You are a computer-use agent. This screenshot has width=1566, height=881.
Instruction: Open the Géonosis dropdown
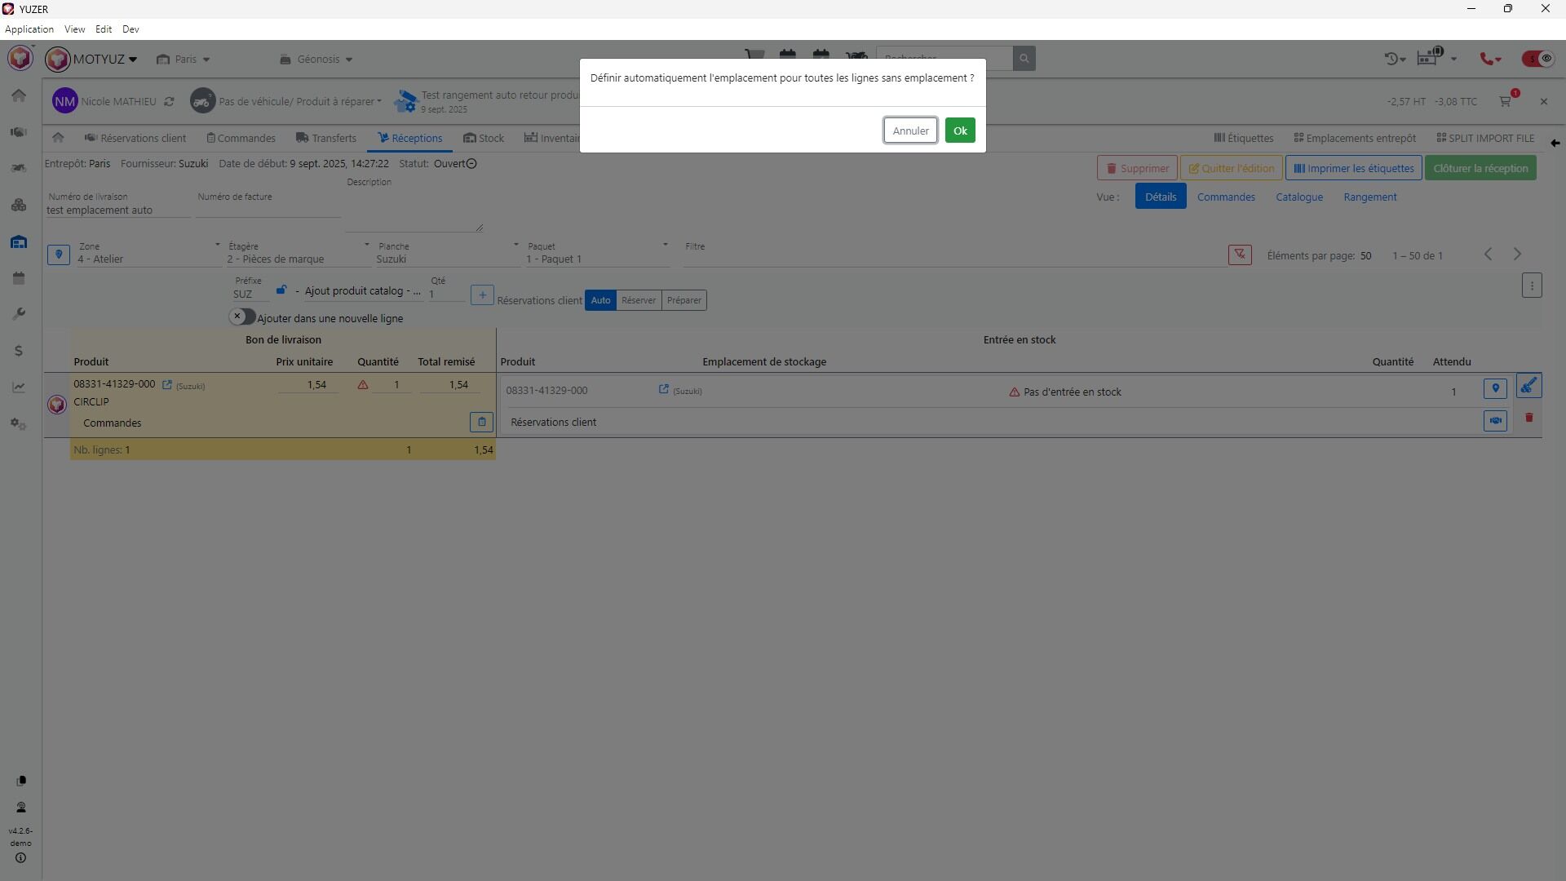[316, 60]
